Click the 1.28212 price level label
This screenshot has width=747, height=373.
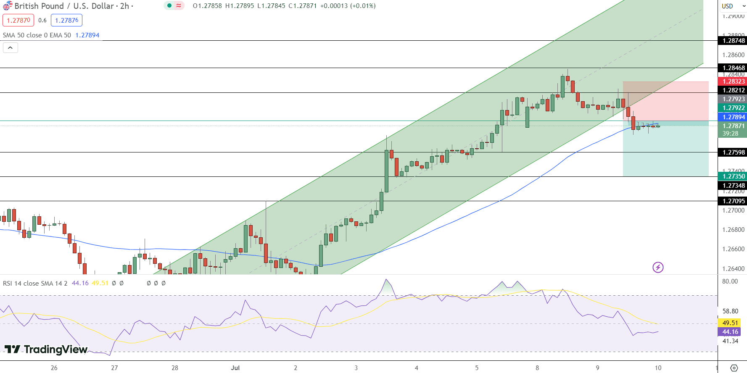[x=733, y=90]
